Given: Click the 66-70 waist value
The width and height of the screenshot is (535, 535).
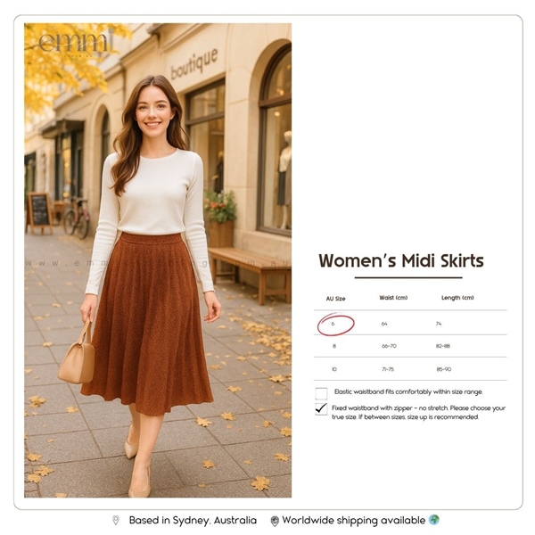Looking at the screenshot, I should tap(389, 346).
